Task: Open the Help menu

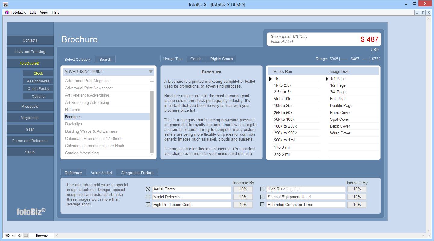Action: (x=55, y=12)
